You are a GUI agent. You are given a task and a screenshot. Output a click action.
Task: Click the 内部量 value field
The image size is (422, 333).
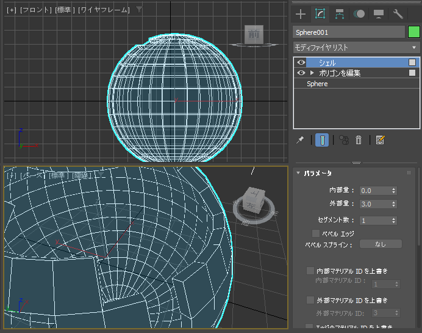[x=375, y=191]
